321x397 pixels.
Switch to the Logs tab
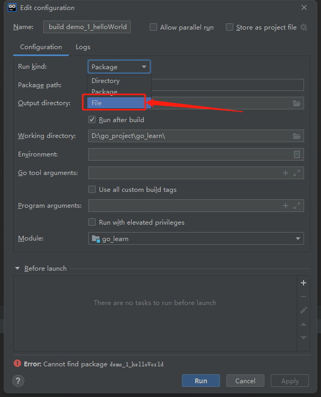coord(83,47)
